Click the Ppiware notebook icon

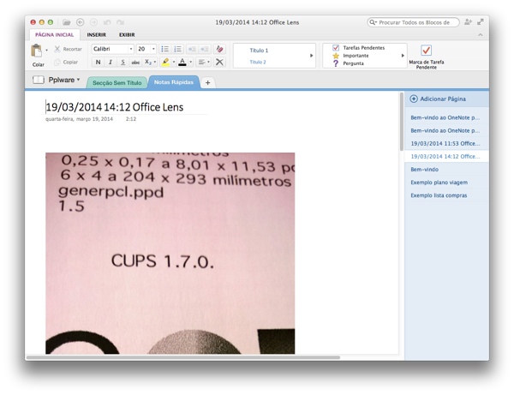click(x=39, y=80)
